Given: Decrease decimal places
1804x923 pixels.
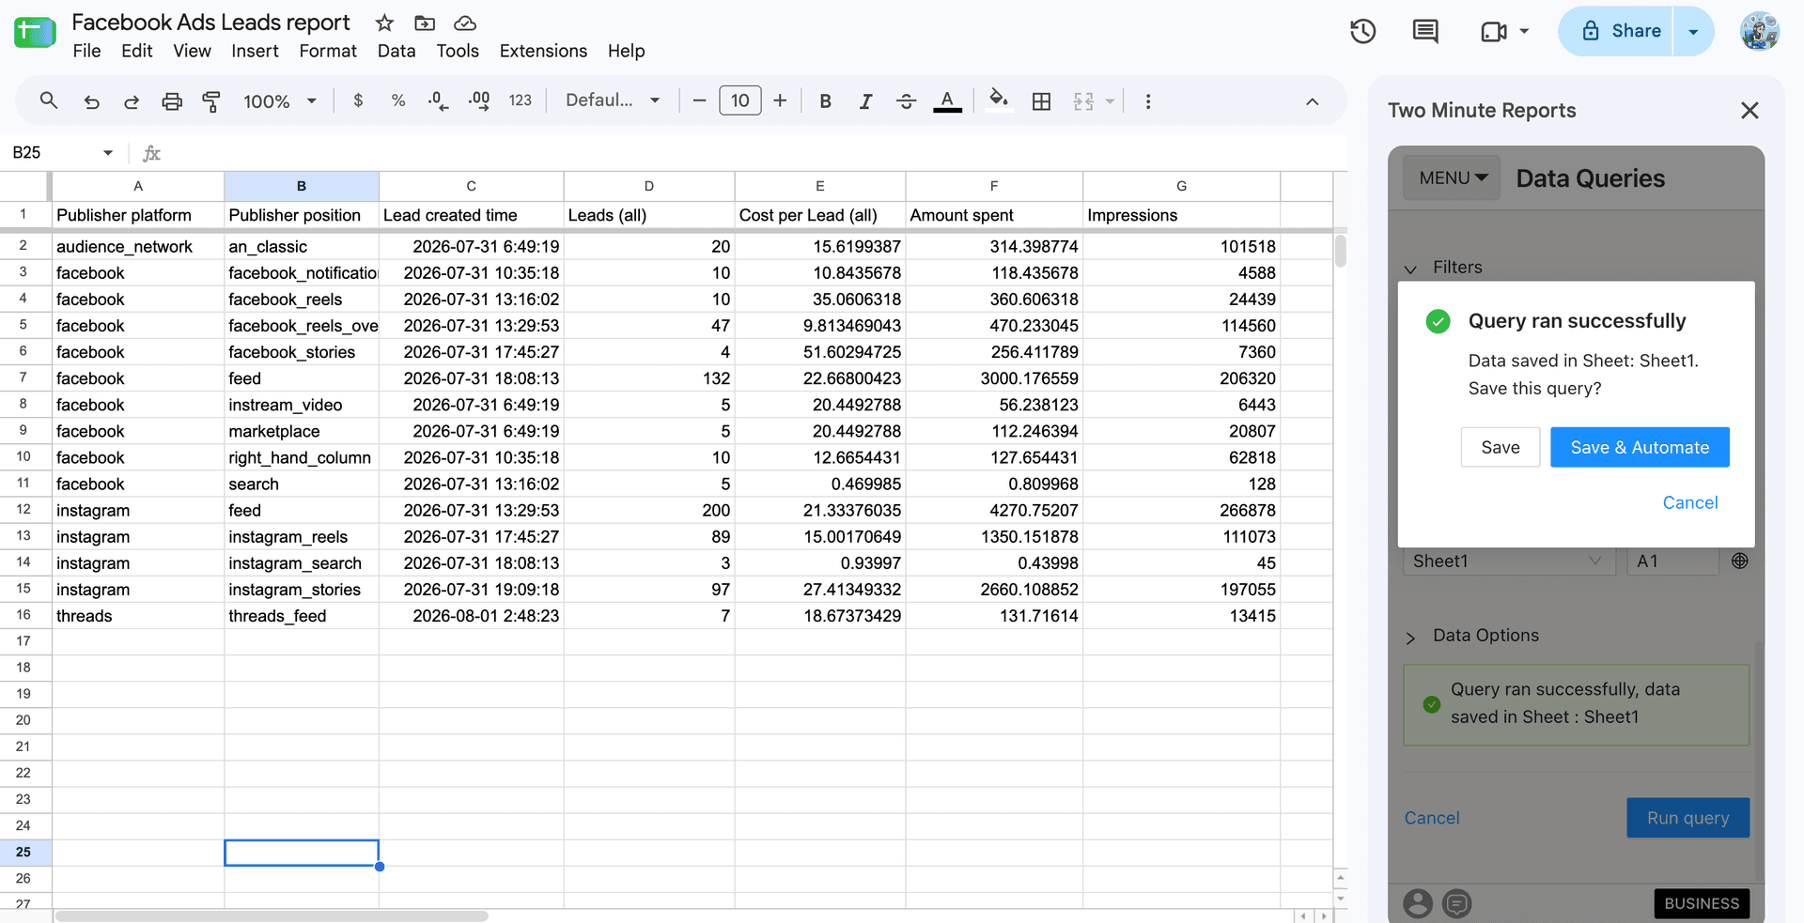Looking at the screenshot, I should 438,100.
